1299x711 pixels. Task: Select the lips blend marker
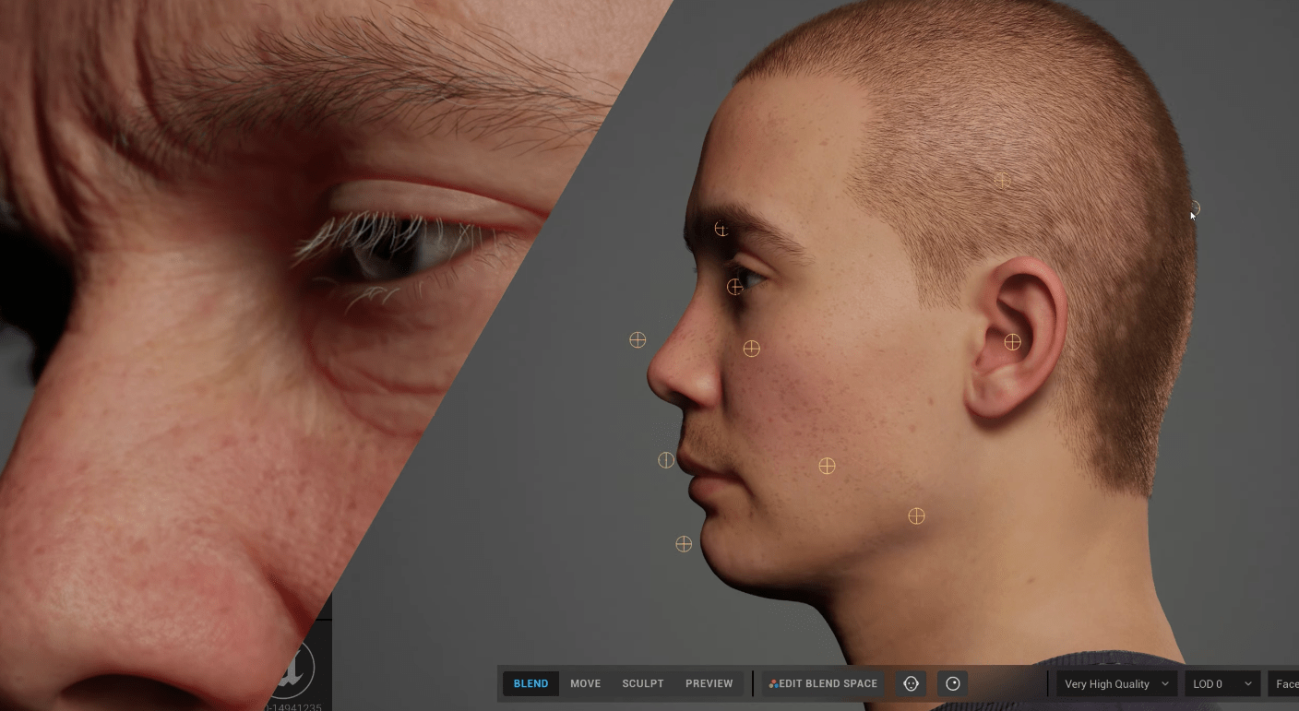point(666,459)
